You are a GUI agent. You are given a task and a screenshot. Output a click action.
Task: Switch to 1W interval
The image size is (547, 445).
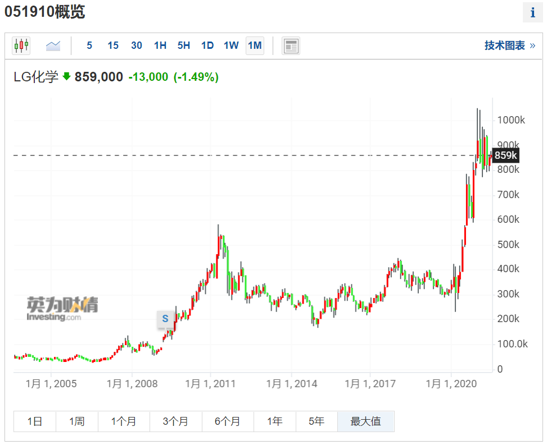coord(231,45)
